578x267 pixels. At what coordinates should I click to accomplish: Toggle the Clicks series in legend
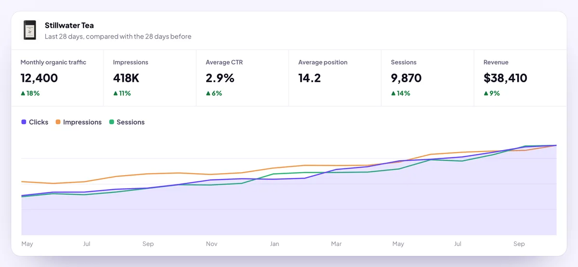coord(35,122)
